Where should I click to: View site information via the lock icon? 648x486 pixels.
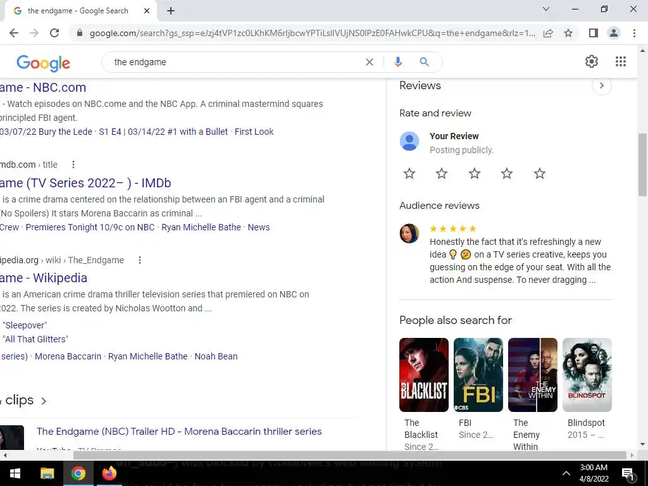(x=80, y=33)
